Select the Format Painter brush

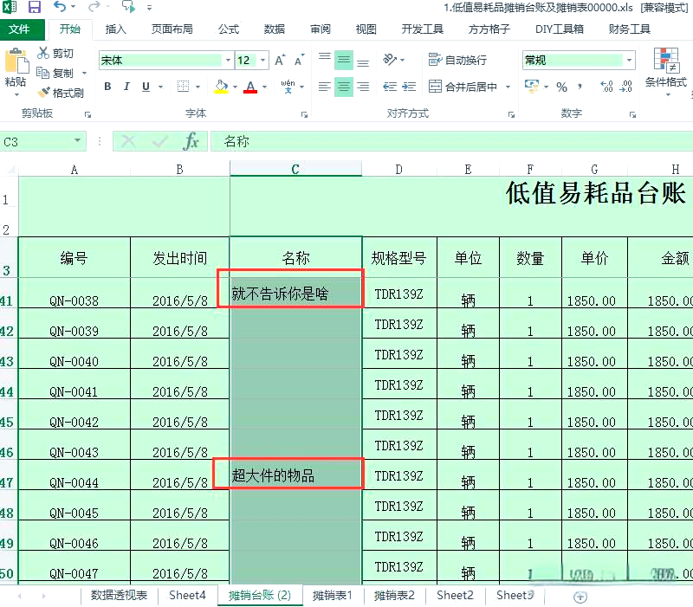pos(44,93)
